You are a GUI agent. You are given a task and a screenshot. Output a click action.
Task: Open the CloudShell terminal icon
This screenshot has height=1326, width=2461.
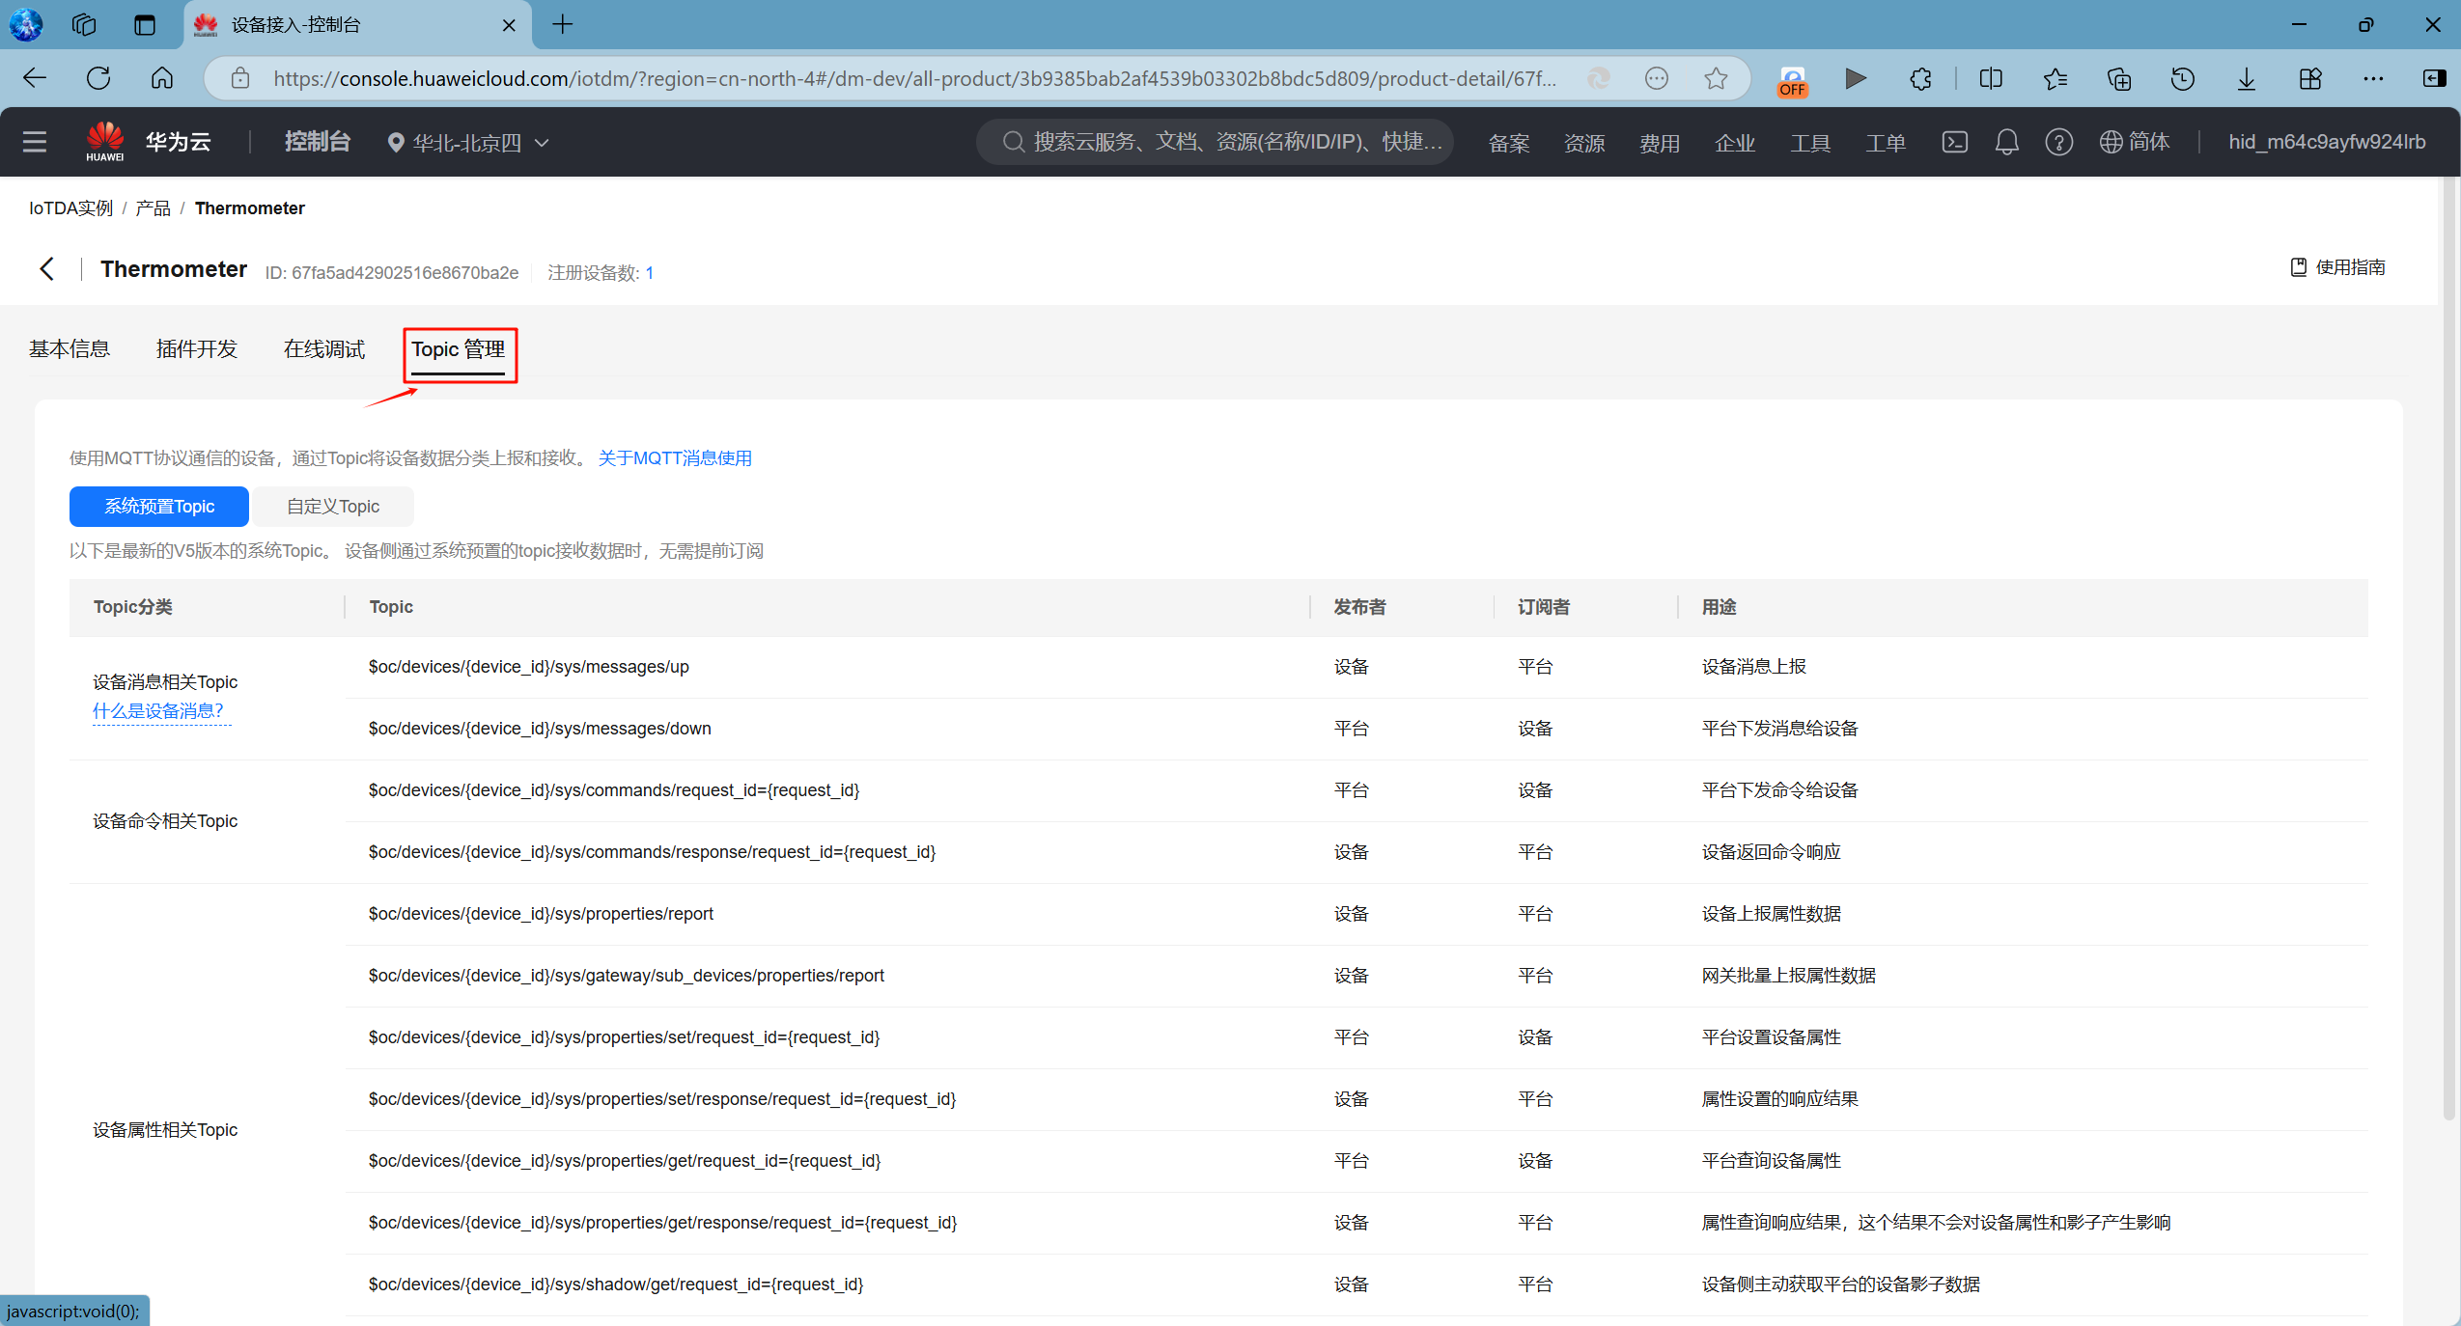pyautogui.click(x=1954, y=142)
